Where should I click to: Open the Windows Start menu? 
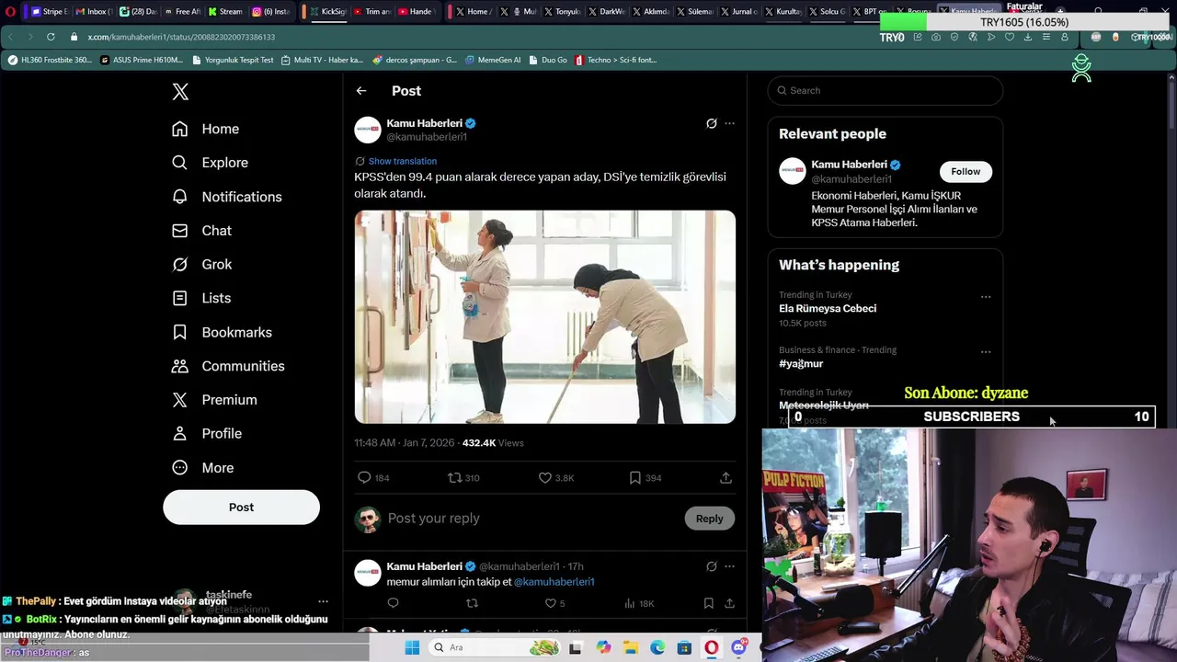point(412,648)
